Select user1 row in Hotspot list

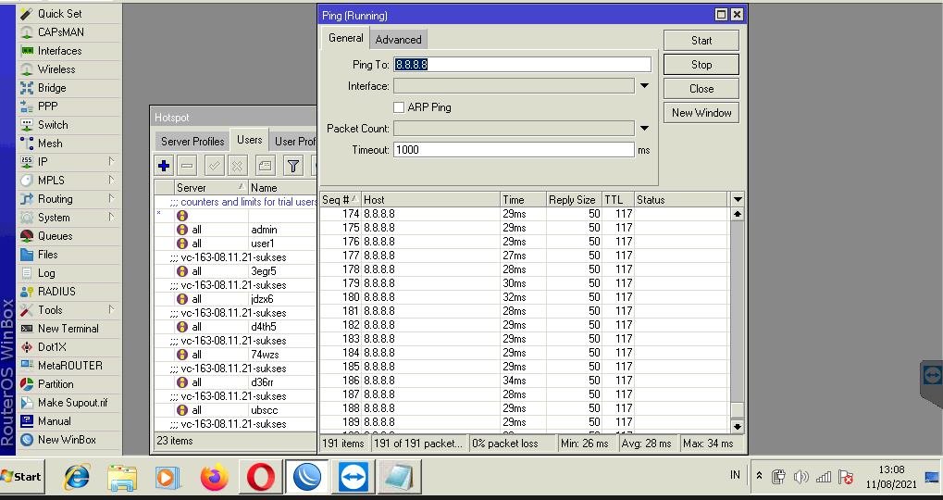tap(235, 244)
